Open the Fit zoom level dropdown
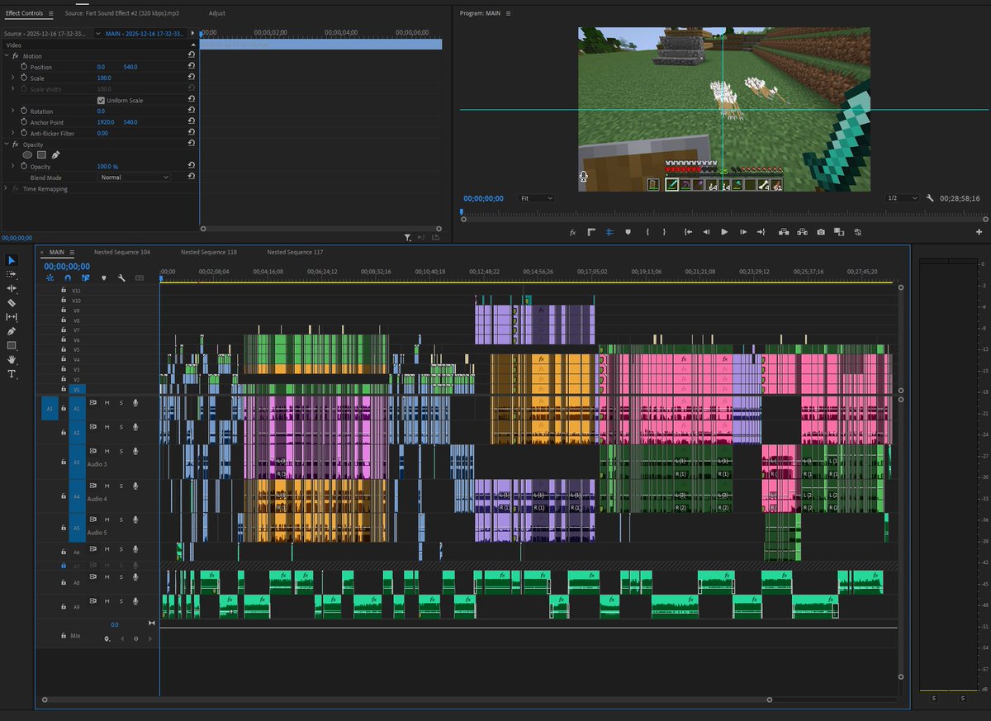 535,198
